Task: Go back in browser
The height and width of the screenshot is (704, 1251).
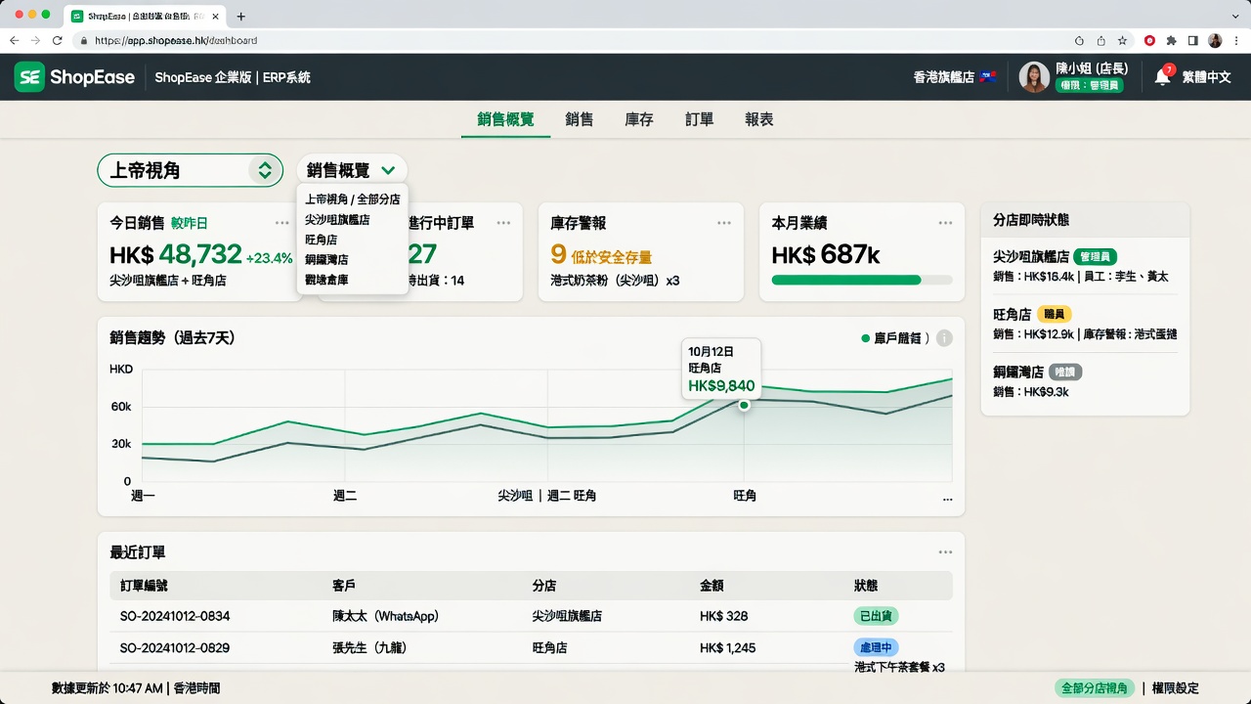Action: (x=14, y=41)
